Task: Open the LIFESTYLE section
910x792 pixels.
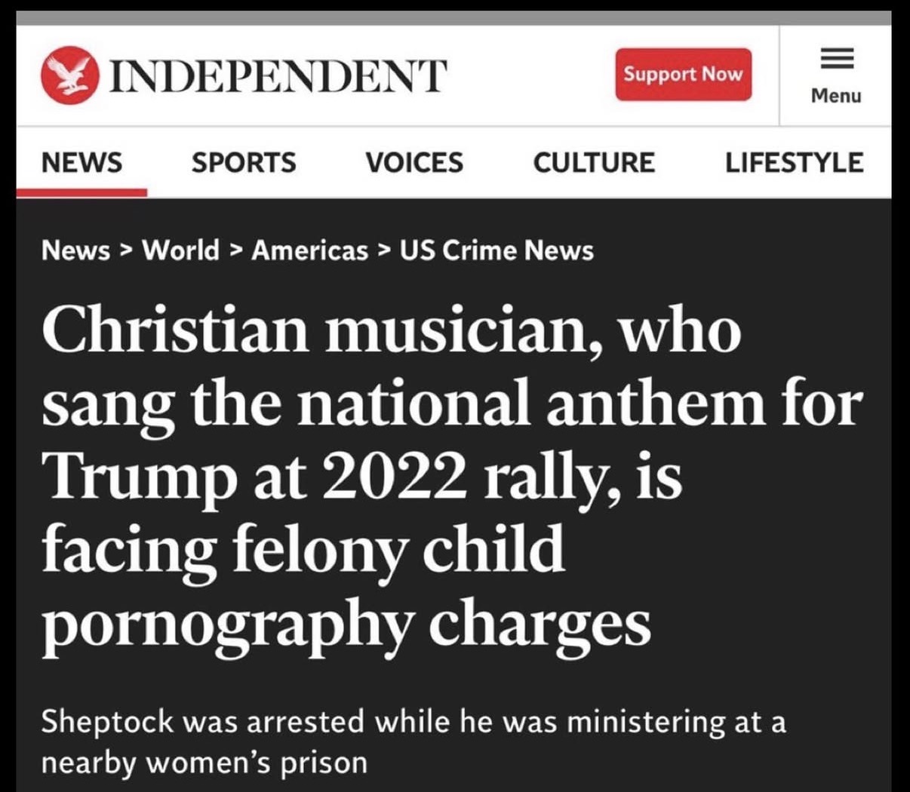Action: 795,163
